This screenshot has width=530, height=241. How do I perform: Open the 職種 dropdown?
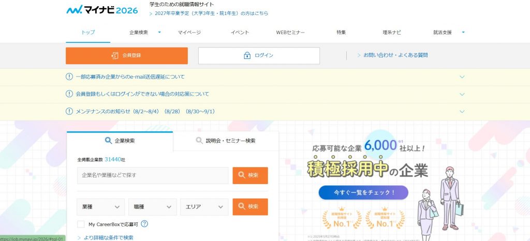[x=152, y=207]
